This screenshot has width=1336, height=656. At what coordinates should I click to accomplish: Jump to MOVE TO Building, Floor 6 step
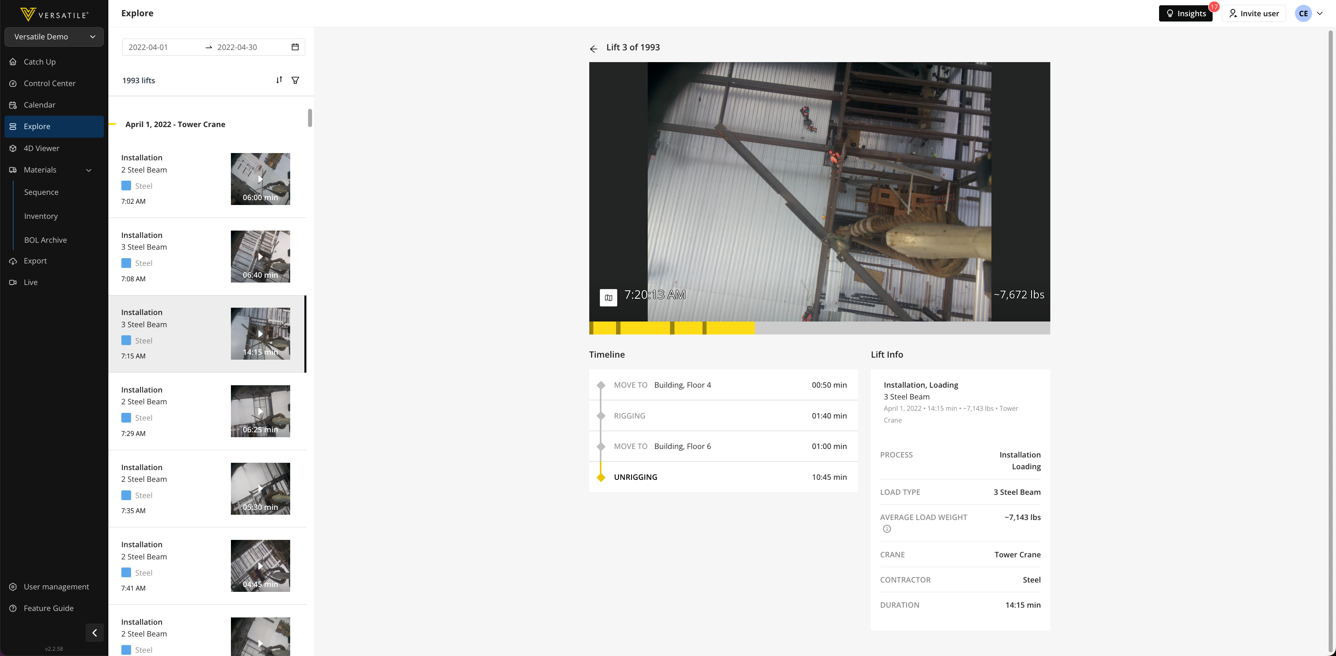point(723,446)
